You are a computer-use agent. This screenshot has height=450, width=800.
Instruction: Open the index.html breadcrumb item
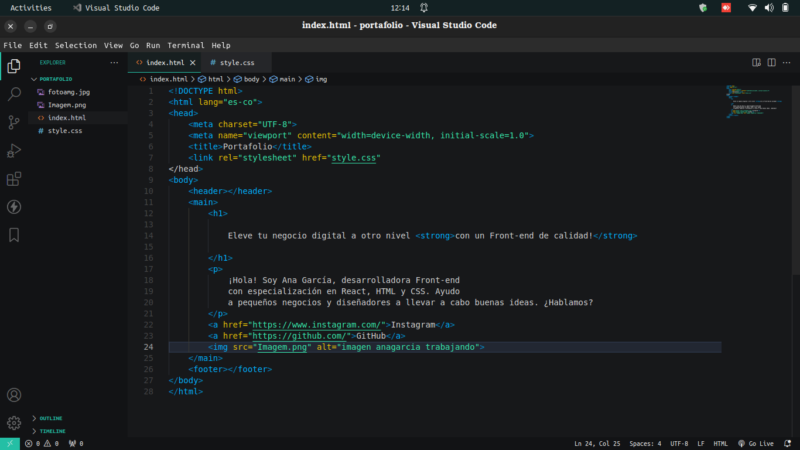point(164,79)
